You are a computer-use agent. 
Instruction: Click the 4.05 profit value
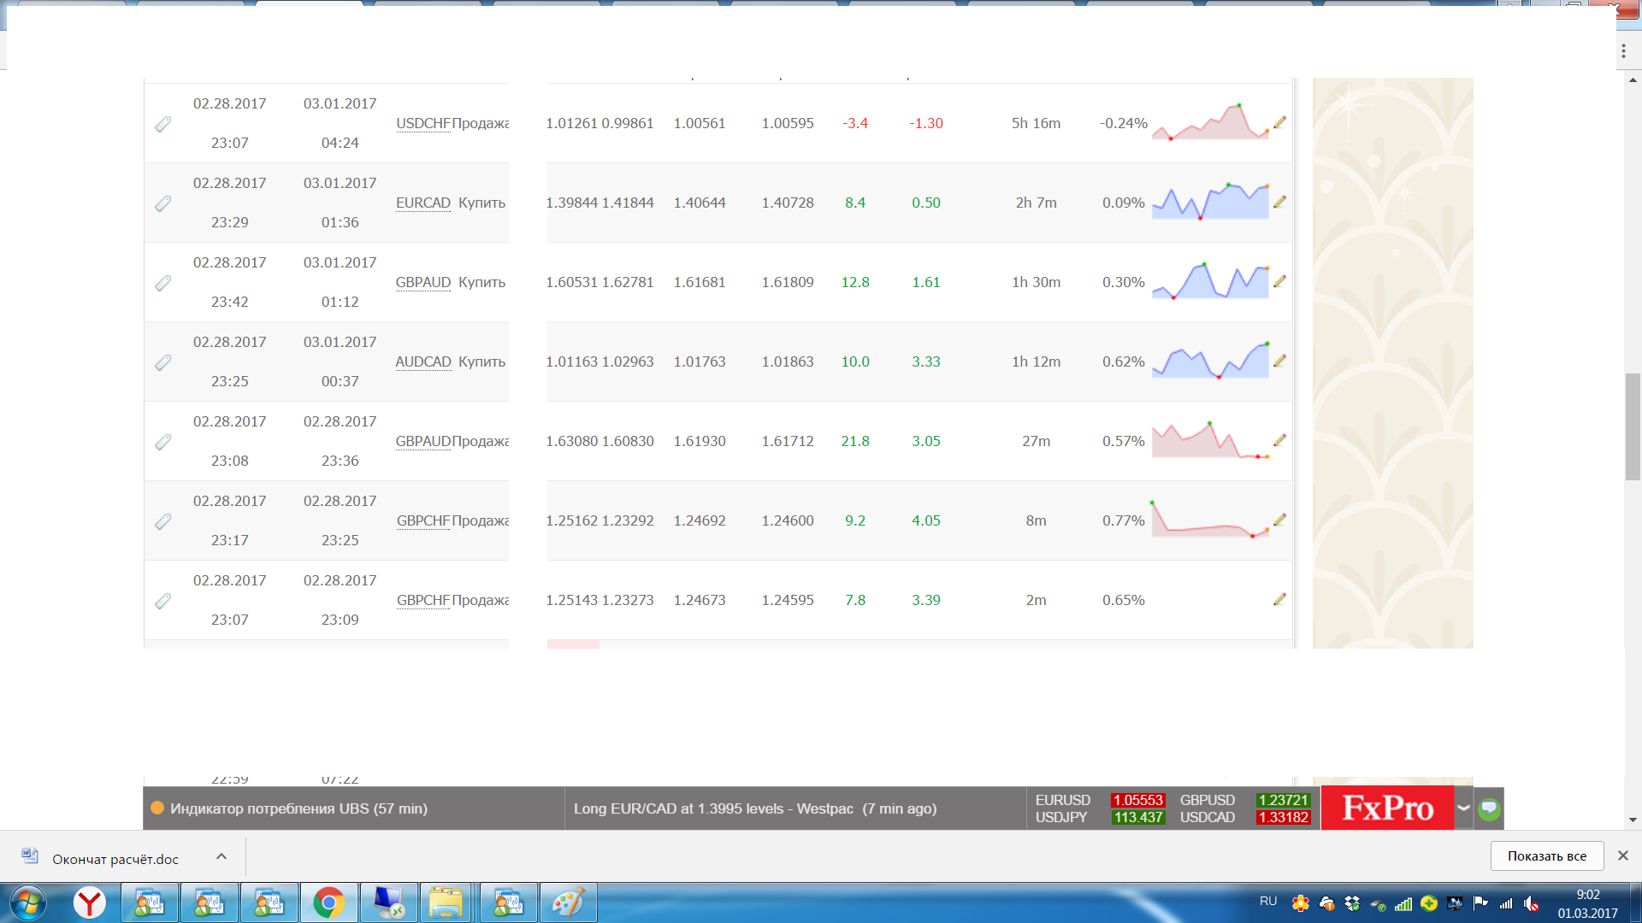[x=926, y=520]
